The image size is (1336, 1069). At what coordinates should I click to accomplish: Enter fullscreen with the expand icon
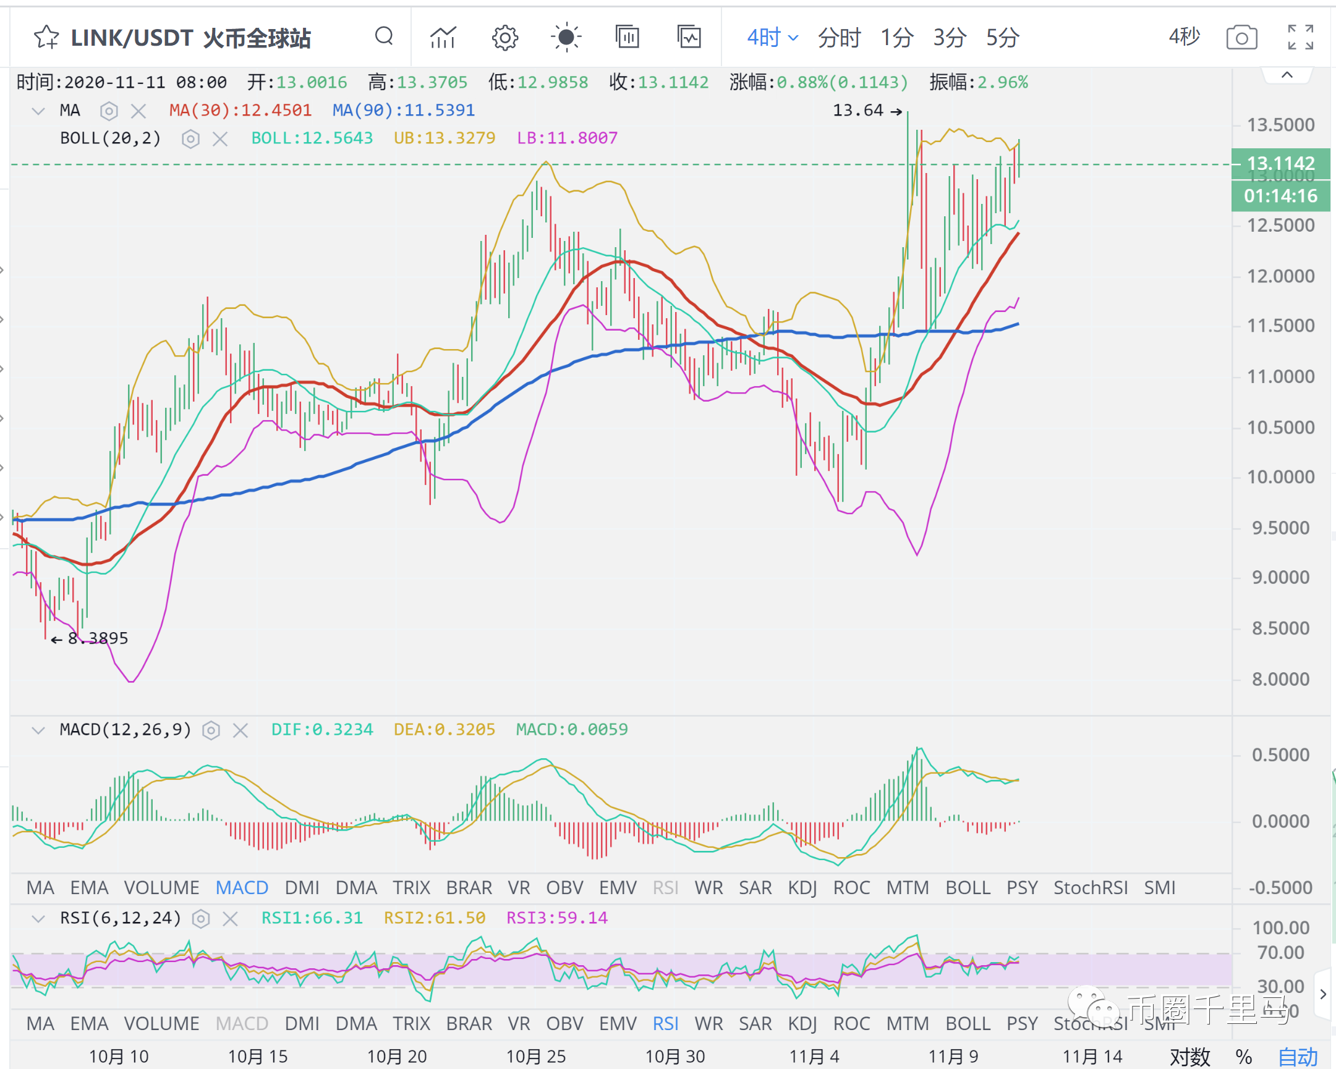tap(1300, 37)
